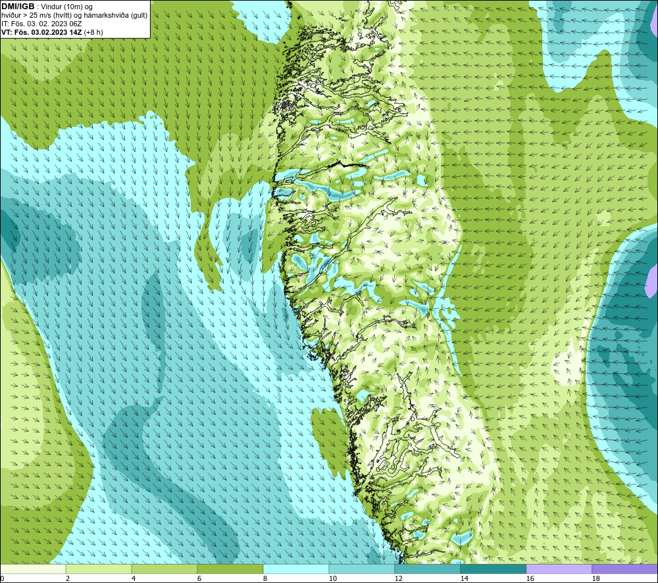Click the 'IT: Fös. 03. 02. 2023 06Z' line

pos(41,24)
